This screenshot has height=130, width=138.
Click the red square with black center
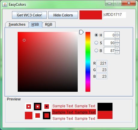click(46, 106)
